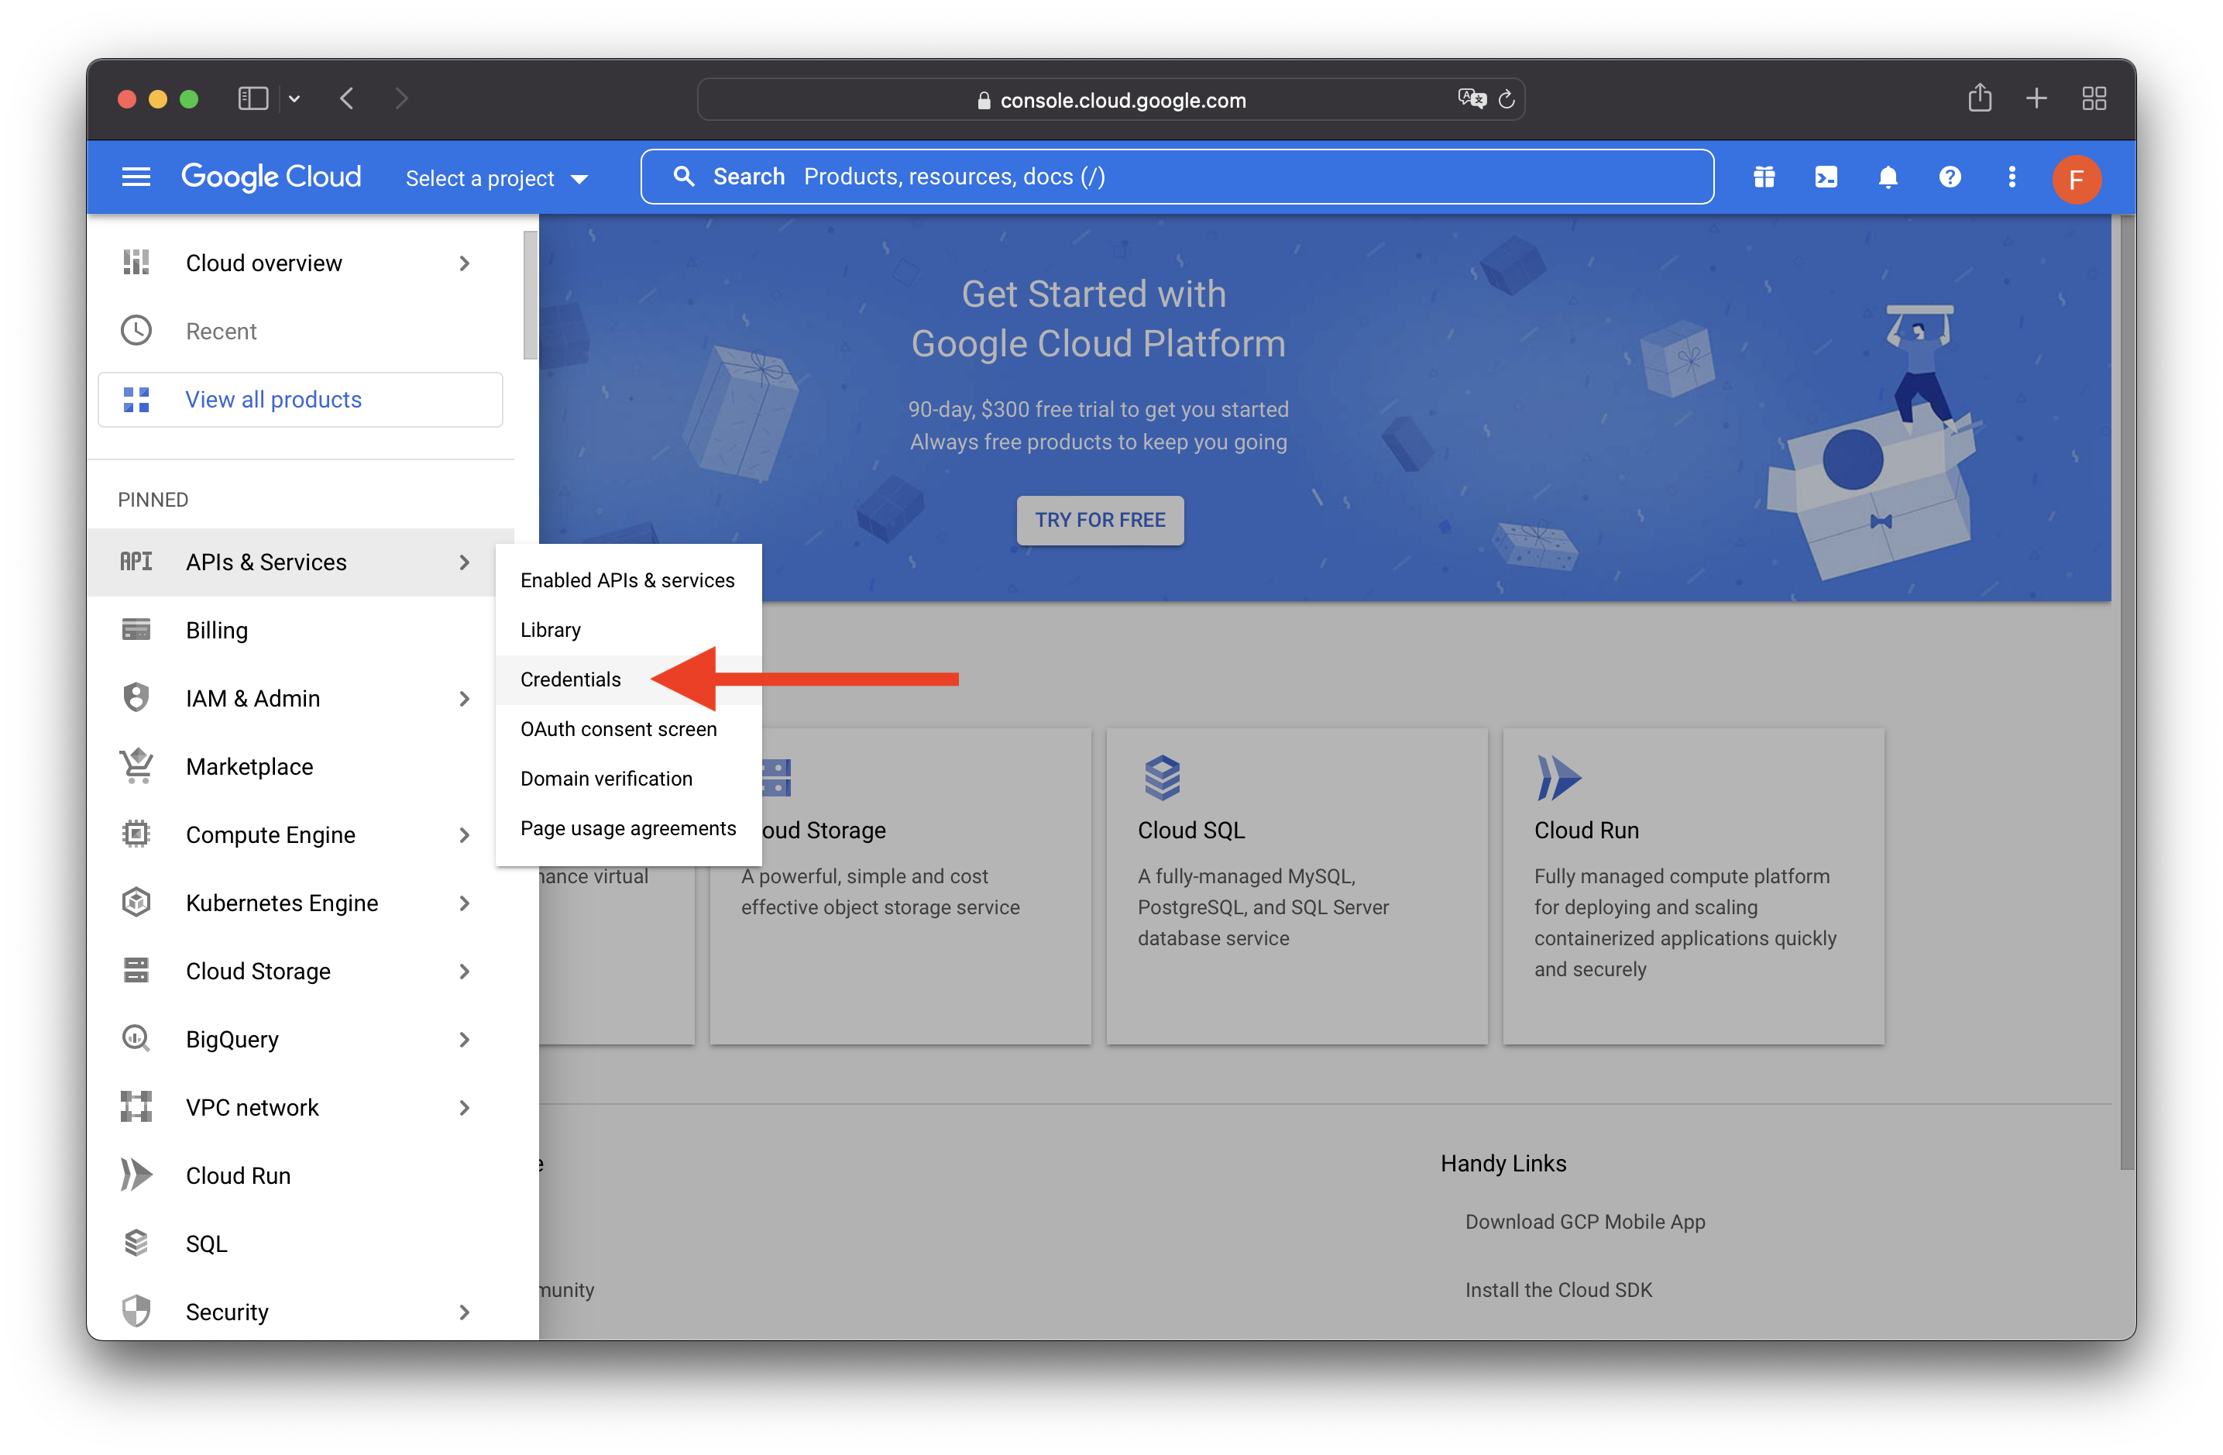Screen dimensions: 2223x1455
Task: Click the Kubernetes Engine hexagon icon
Action: click(x=136, y=903)
